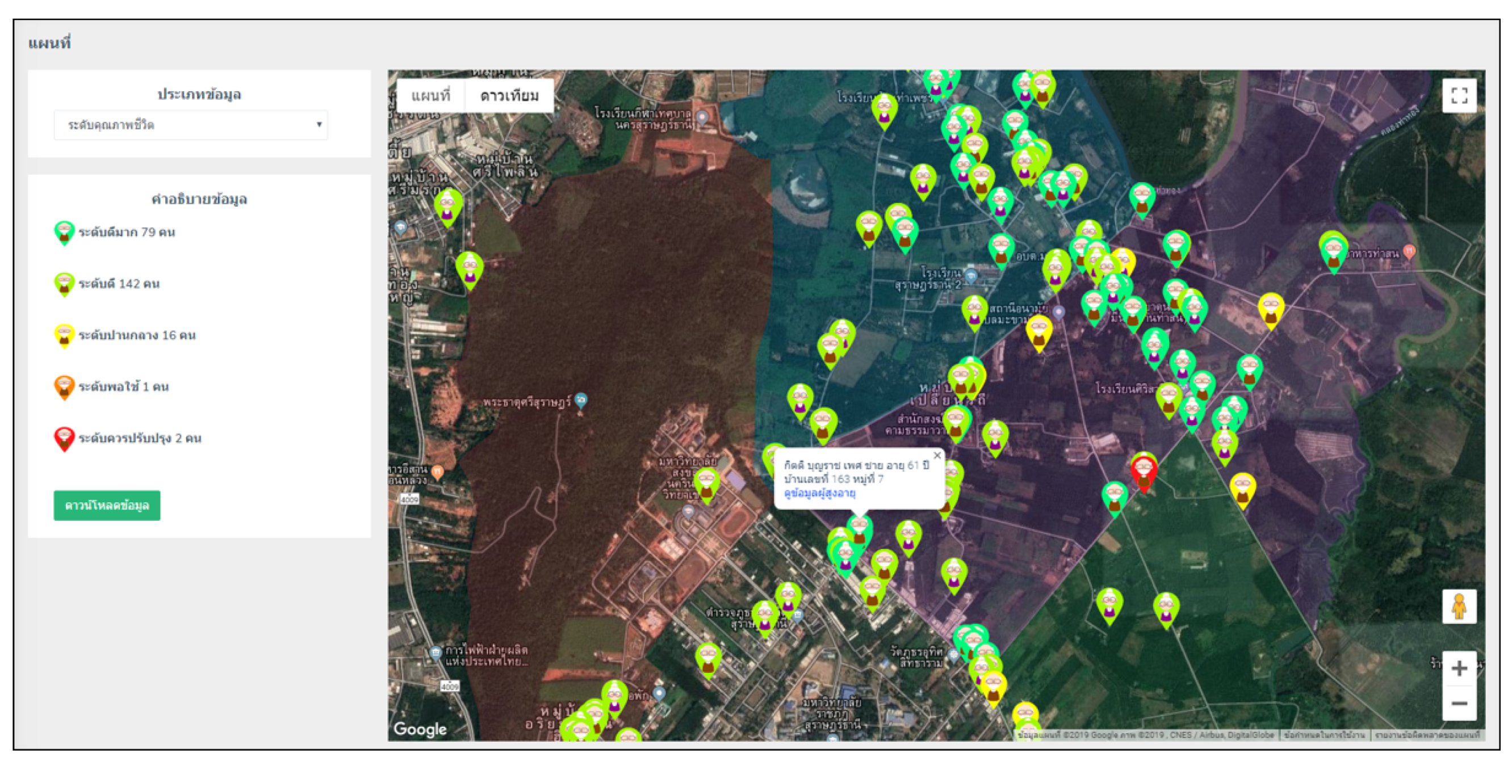Switch to แผนที่ map view
The image size is (1512, 766).
pyautogui.click(x=431, y=95)
